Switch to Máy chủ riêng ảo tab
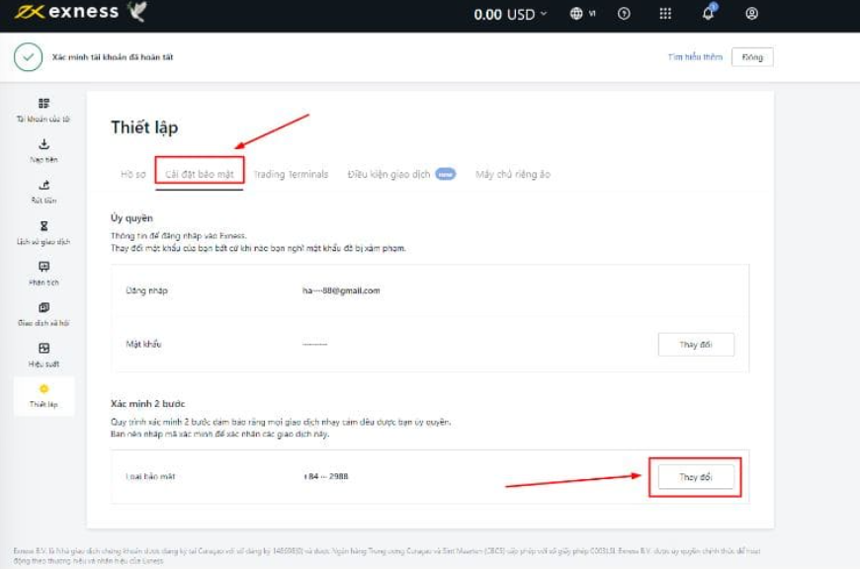This screenshot has height=569, width=860. coord(512,175)
